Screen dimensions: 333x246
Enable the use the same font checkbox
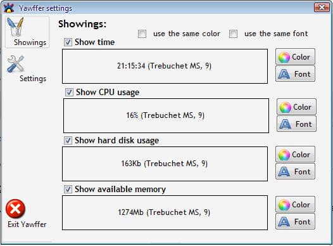(x=233, y=34)
